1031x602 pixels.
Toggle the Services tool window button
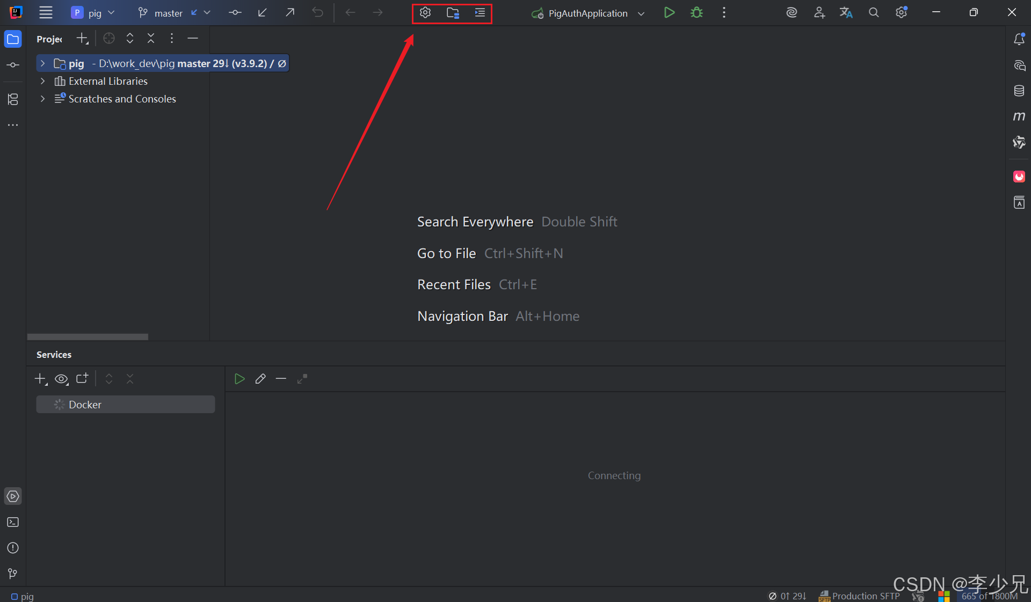tap(13, 496)
